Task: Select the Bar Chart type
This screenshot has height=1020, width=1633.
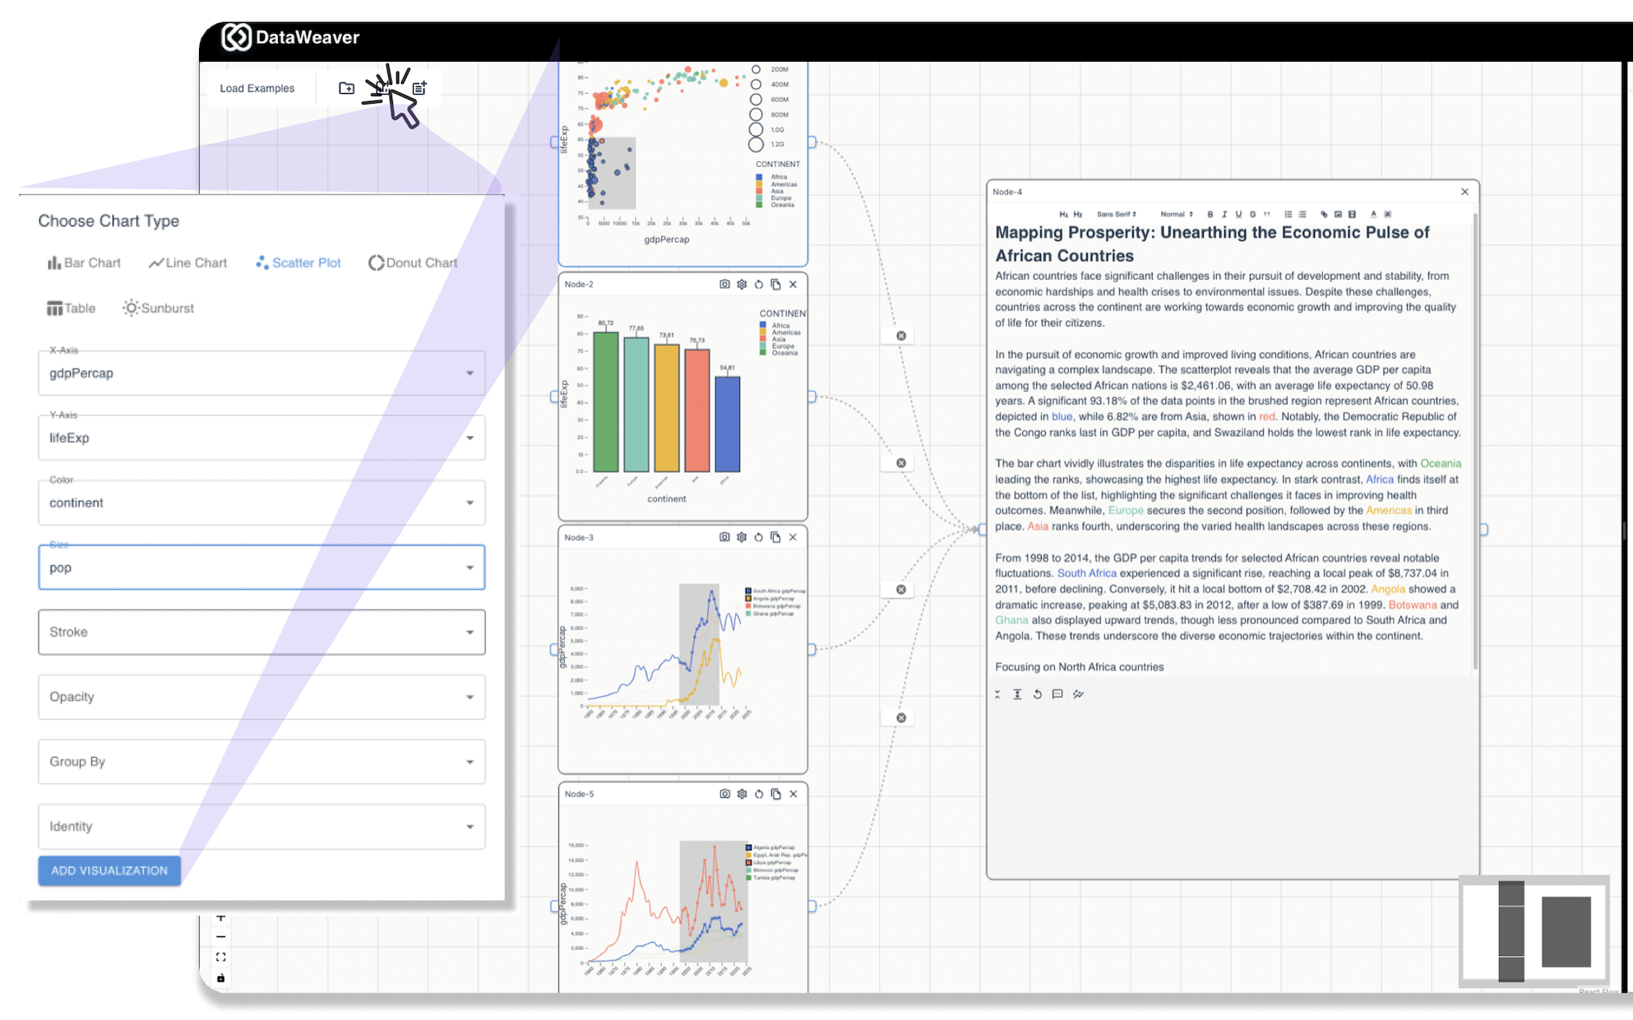Action: [85, 262]
